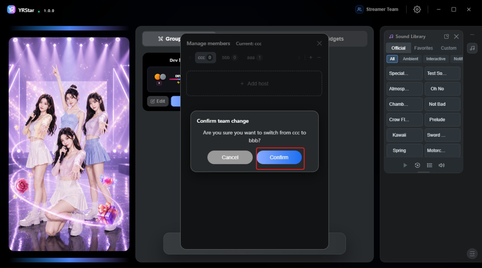This screenshot has width=482, height=268.
Task: Play the Not Bad sound
Action: pos(443,104)
